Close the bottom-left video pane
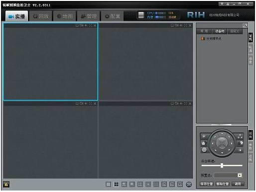 (95, 104)
